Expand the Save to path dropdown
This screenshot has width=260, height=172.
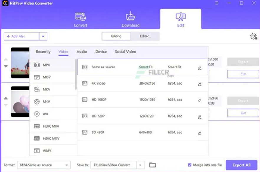pyautogui.click(x=141, y=165)
